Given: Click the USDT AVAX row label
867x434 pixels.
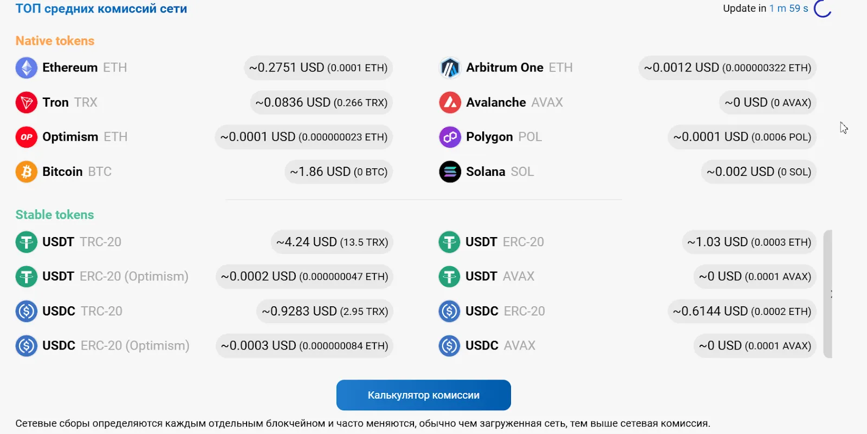Looking at the screenshot, I should click(x=500, y=277).
